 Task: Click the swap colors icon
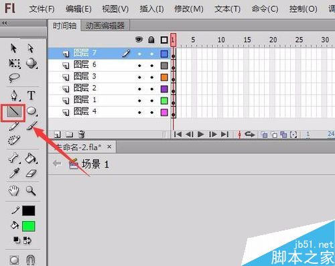point(27,241)
